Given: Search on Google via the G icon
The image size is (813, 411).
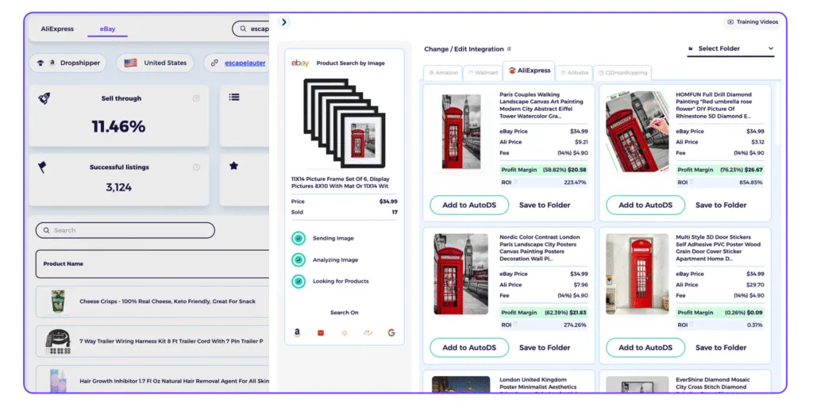Looking at the screenshot, I should pyautogui.click(x=391, y=332).
